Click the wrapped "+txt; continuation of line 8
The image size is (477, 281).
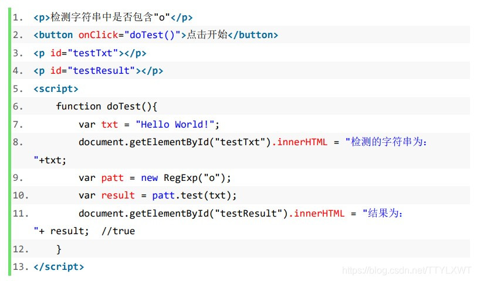(x=50, y=160)
